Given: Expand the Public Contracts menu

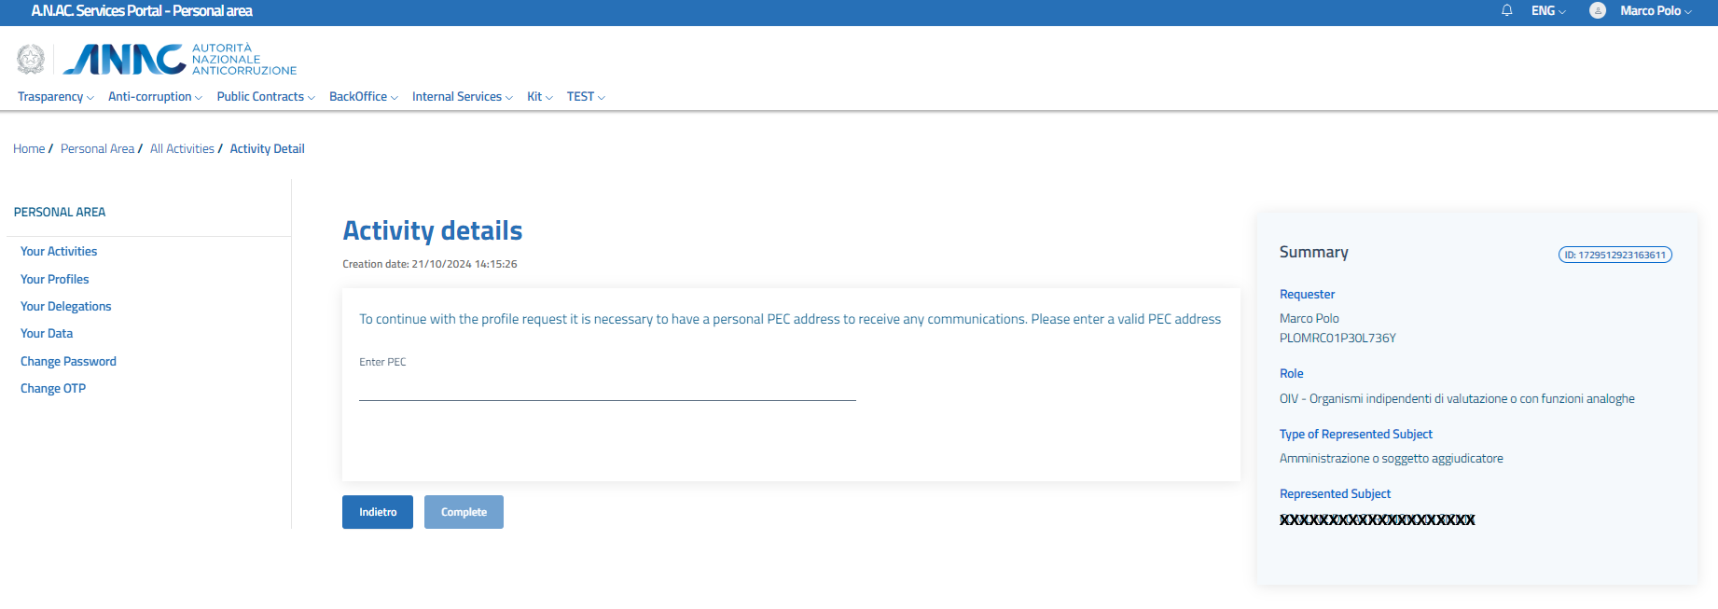Looking at the screenshot, I should pyautogui.click(x=266, y=97).
